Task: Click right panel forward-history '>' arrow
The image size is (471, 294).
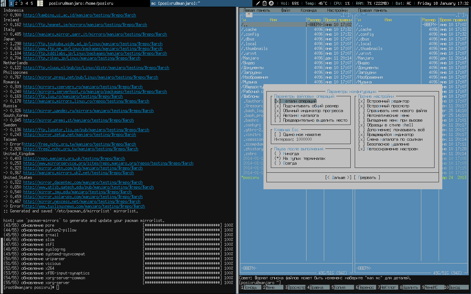Action: pos(465,15)
